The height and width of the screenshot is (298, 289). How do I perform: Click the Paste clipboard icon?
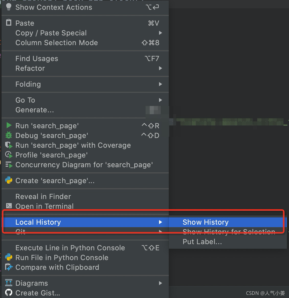click(x=8, y=23)
